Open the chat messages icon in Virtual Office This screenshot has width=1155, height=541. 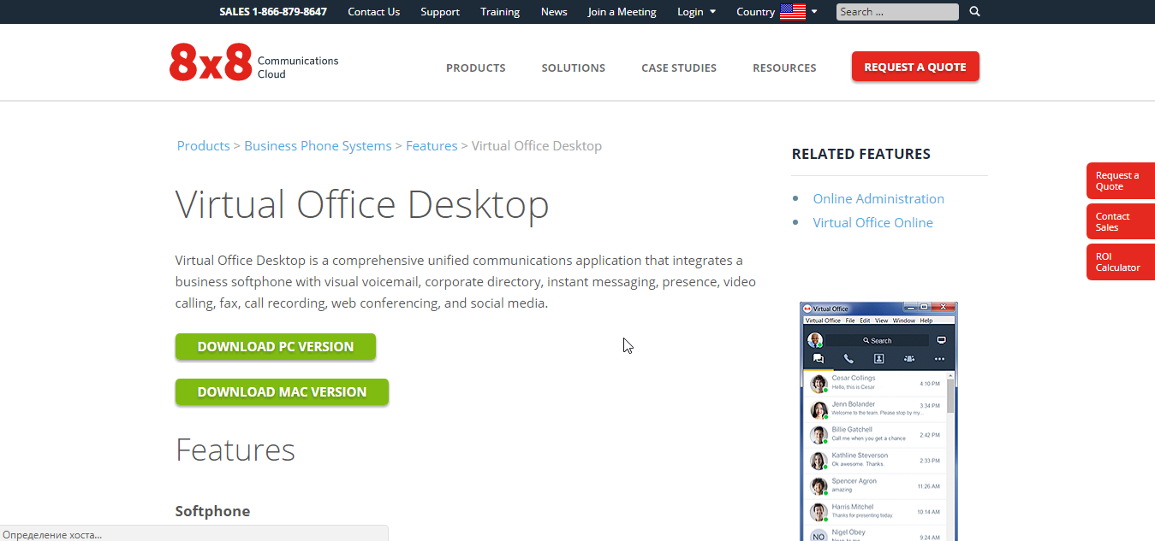(x=819, y=359)
